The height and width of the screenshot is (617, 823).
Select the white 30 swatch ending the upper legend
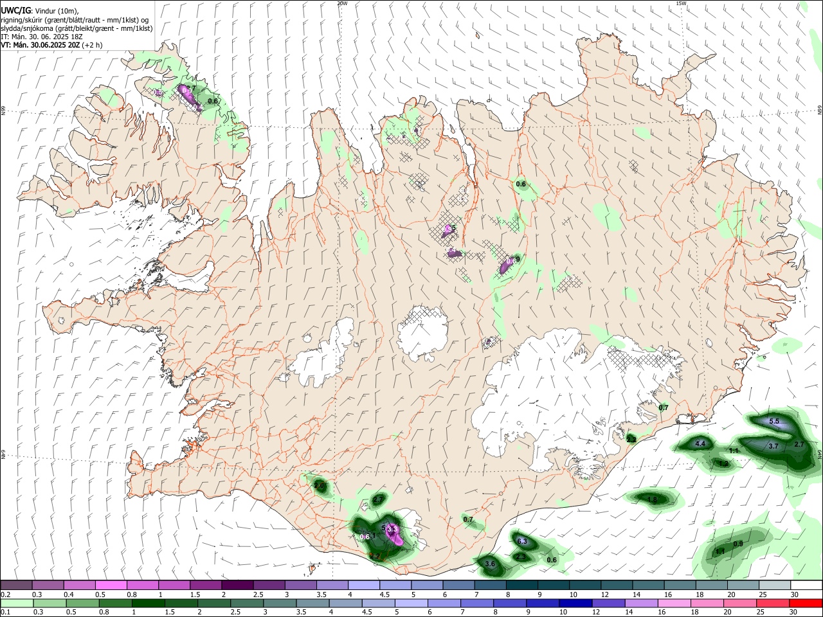click(806, 585)
